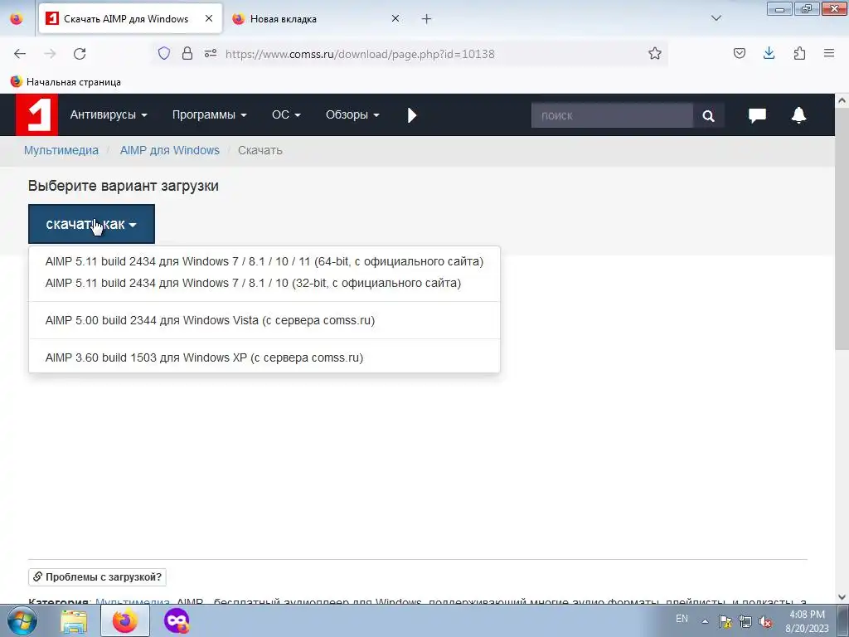Click the Firefox taskbar icon

[x=125, y=621]
